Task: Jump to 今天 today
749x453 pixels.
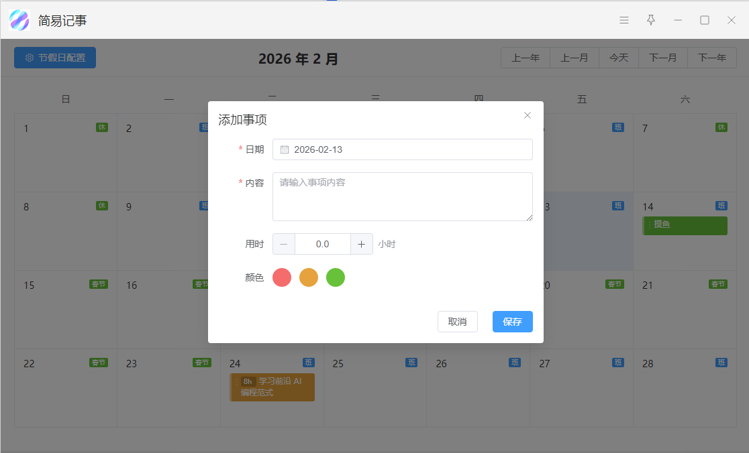Action: (x=619, y=58)
